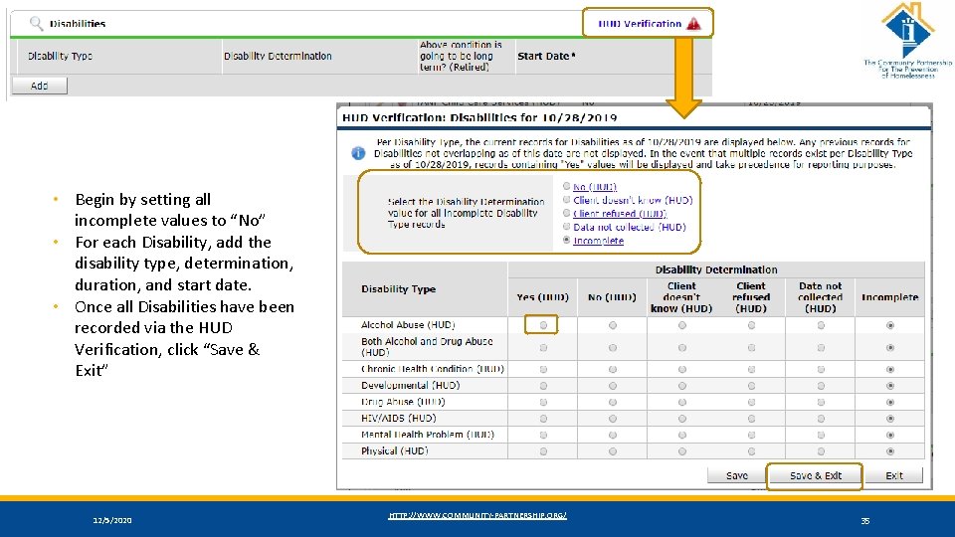Open the HUD Verification link
955x537 pixels.
pos(640,24)
